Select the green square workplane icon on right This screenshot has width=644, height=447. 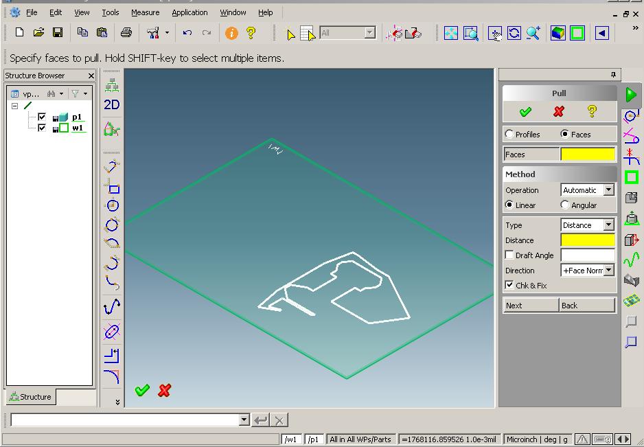[631, 177]
